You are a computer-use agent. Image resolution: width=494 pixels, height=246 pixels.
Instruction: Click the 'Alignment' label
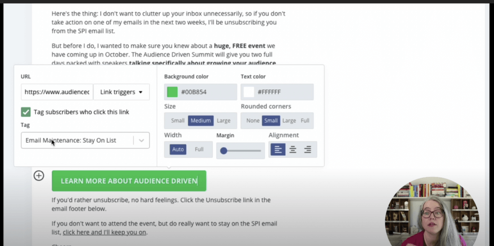pyautogui.click(x=284, y=135)
